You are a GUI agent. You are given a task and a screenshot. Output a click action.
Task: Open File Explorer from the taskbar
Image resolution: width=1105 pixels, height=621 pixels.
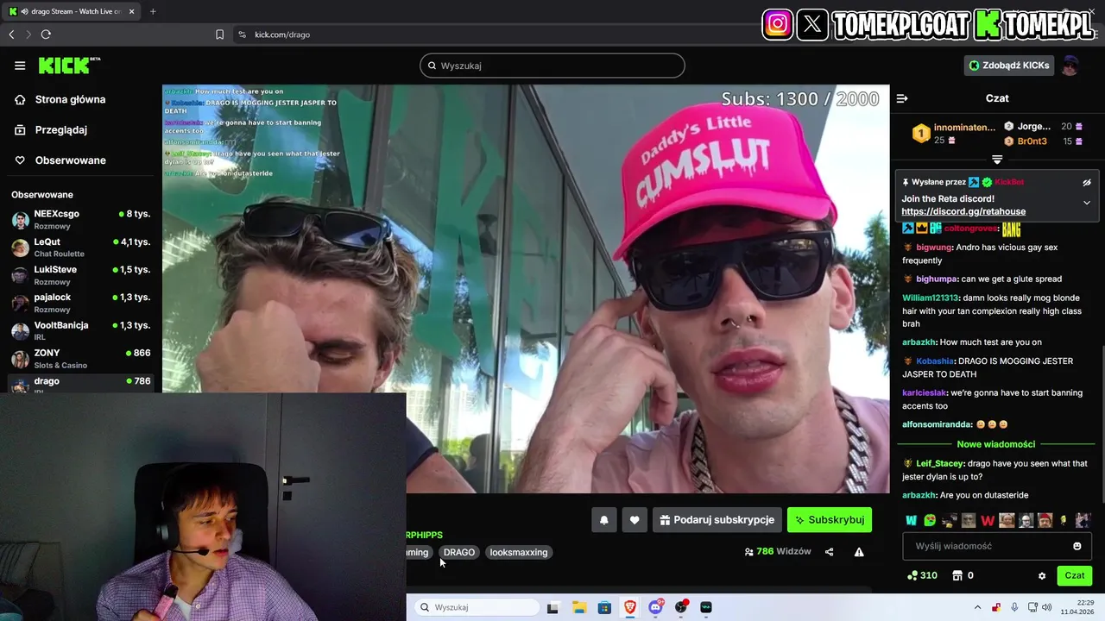tap(579, 607)
